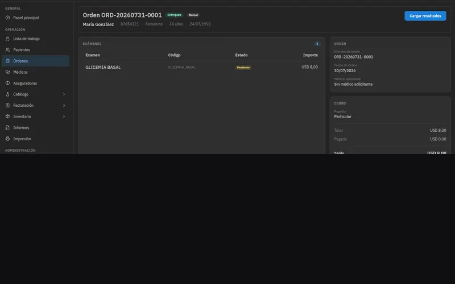Click Sin médico solicitante text
This screenshot has width=455, height=284.
[x=353, y=84]
